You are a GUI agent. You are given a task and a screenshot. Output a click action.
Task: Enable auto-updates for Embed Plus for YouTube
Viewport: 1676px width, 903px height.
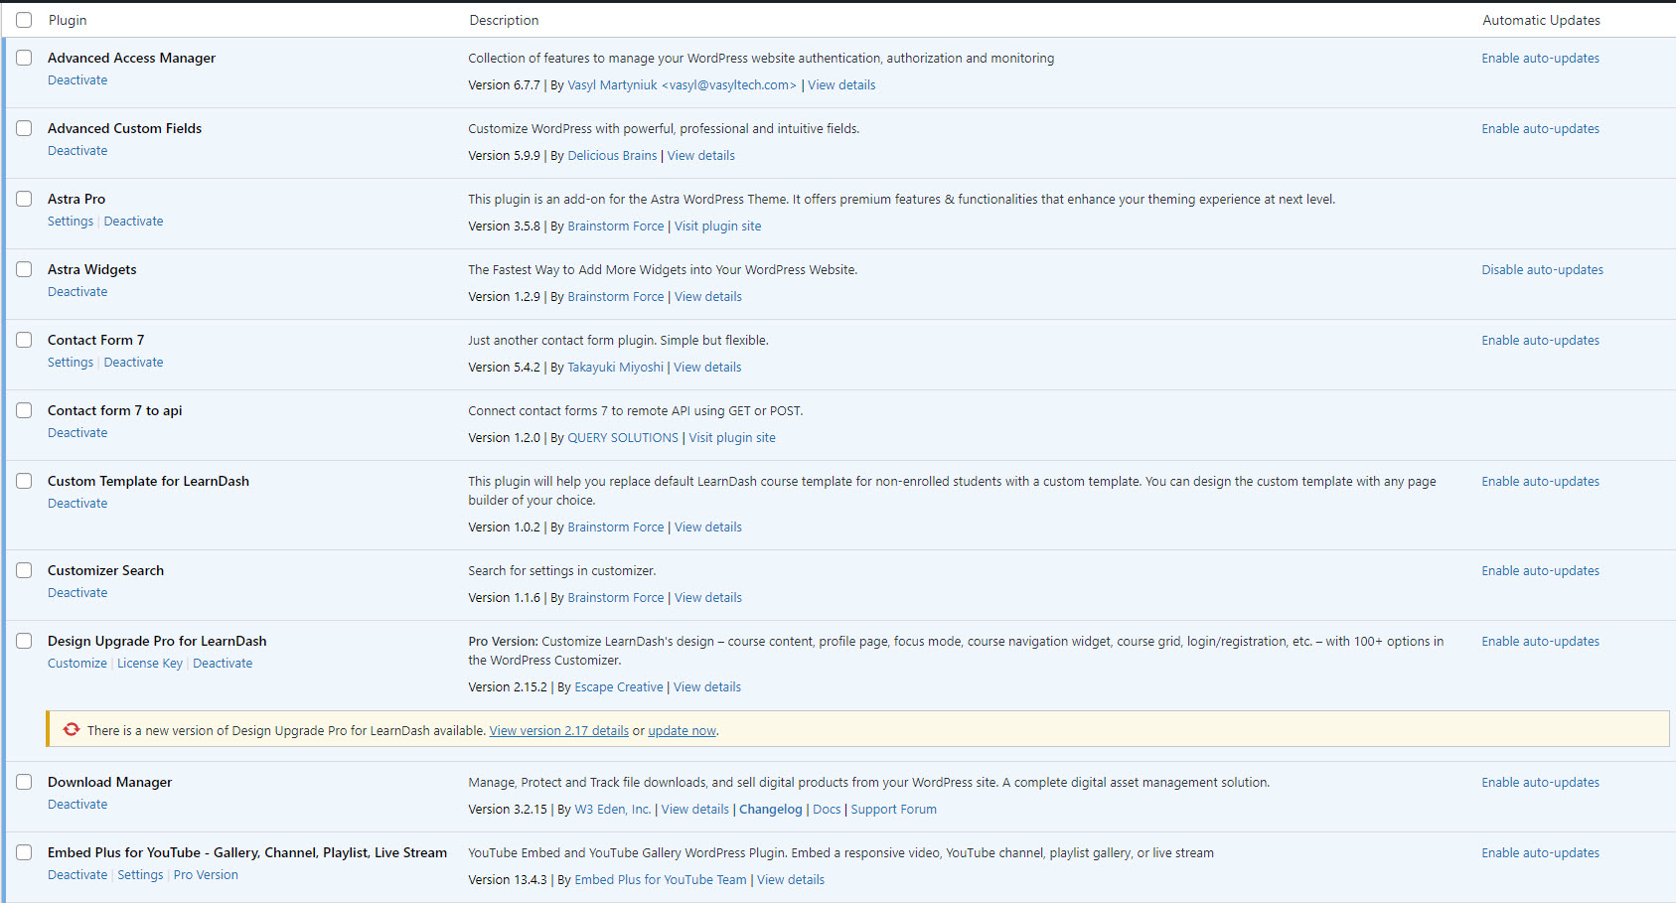pyautogui.click(x=1541, y=853)
